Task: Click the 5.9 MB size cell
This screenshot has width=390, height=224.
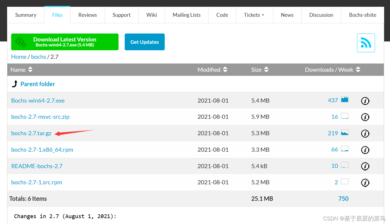Action: [x=260, y=117]
